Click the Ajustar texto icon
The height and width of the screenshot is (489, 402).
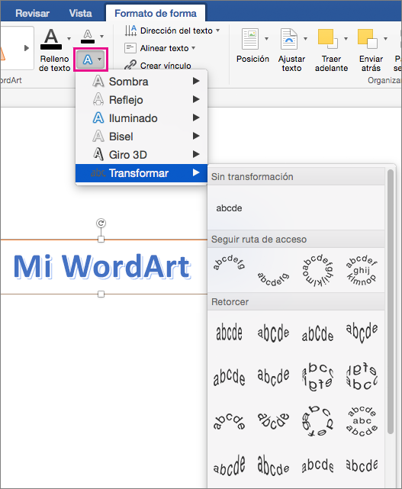point(289,39)
